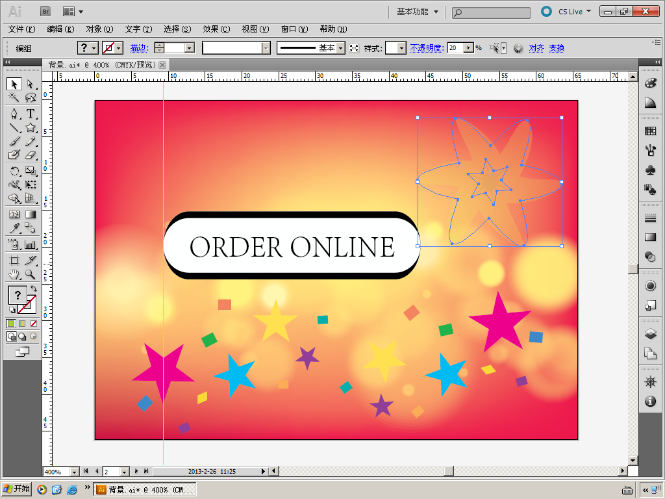This screenshot has width=665, height=499.
Task: Open the Color panel palette icon
Action: tap(650, 83)
